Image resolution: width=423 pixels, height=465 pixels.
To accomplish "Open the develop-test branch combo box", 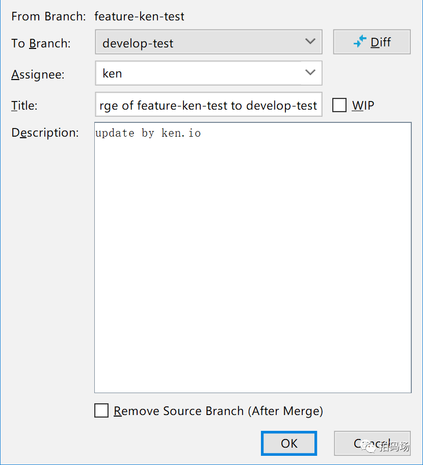I will (x=208, y=42).
